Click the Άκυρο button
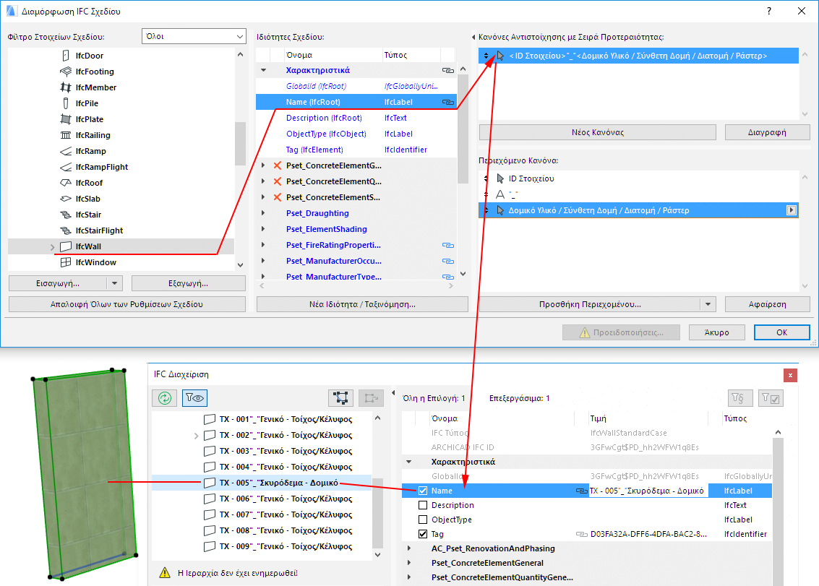 coord(716,332)
